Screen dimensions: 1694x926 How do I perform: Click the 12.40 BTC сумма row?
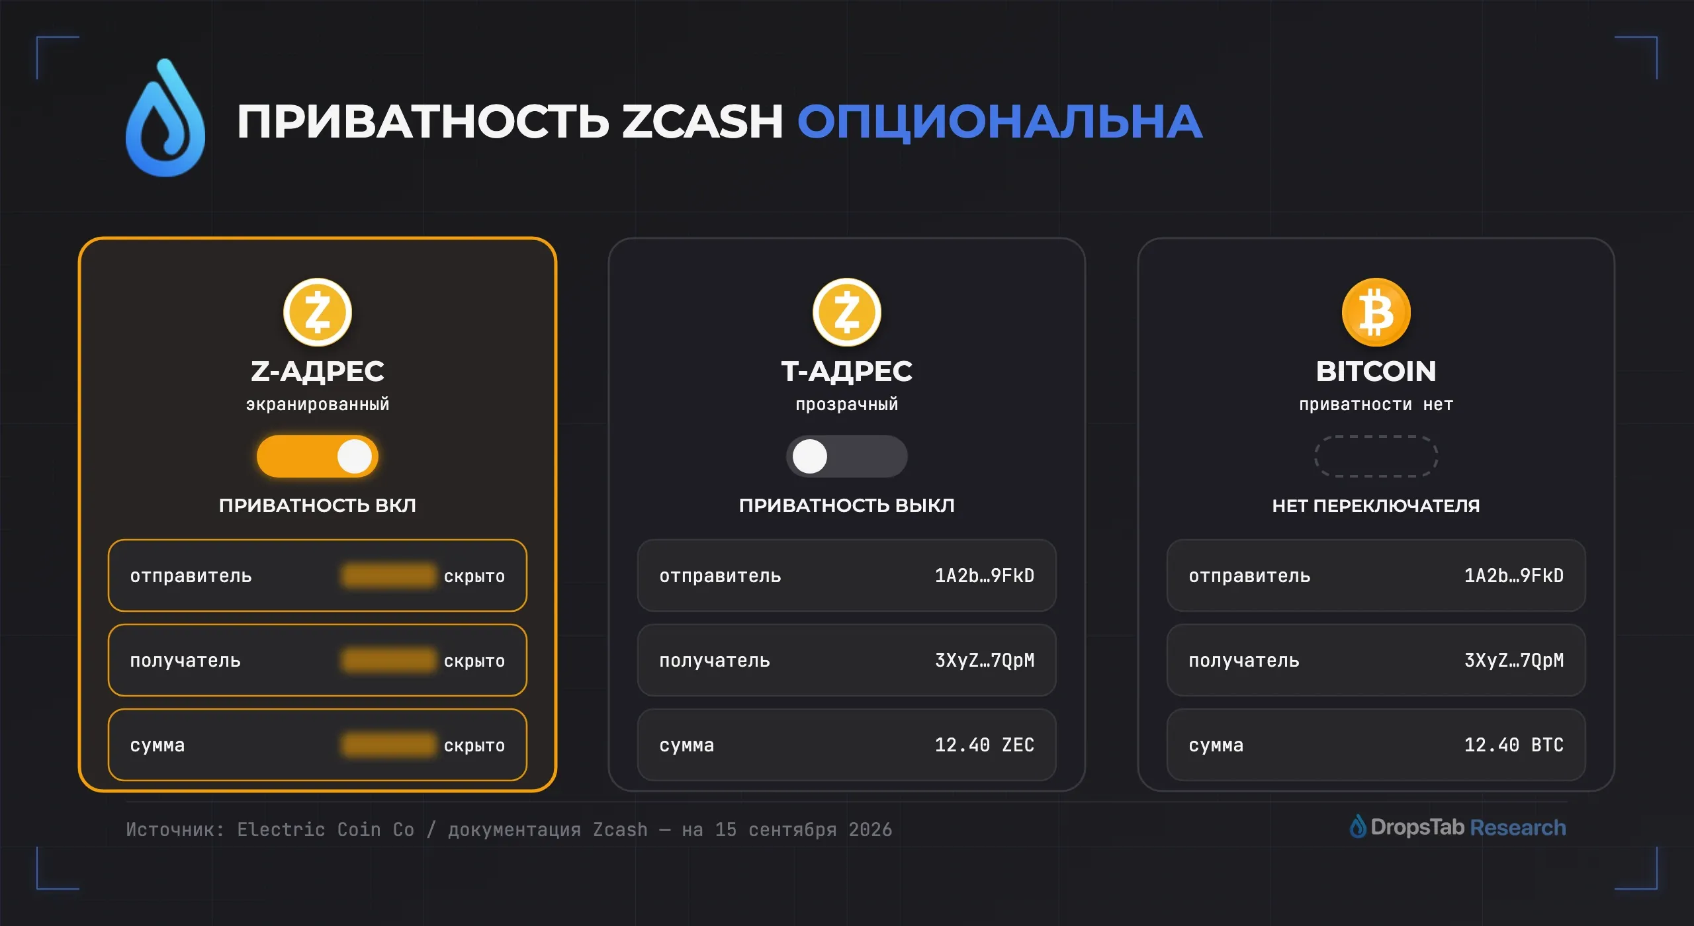coord(1376,745)
